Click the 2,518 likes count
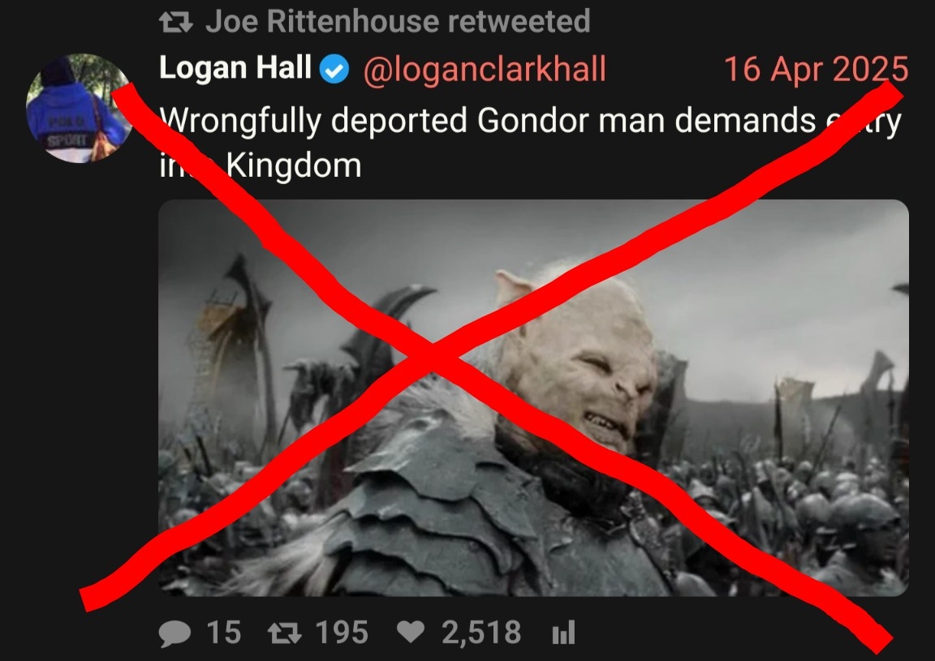 481,633
